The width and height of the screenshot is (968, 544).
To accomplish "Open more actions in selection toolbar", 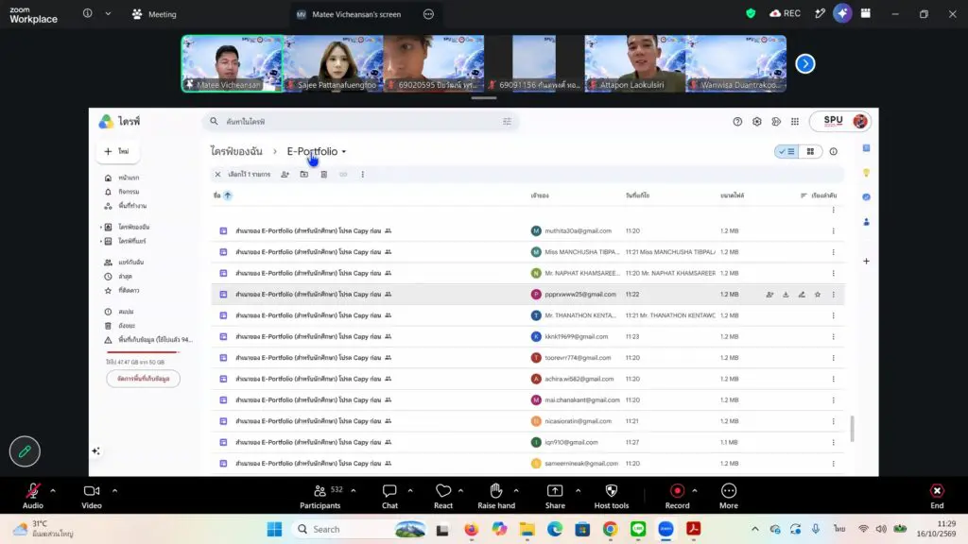I will click(362, 175).
